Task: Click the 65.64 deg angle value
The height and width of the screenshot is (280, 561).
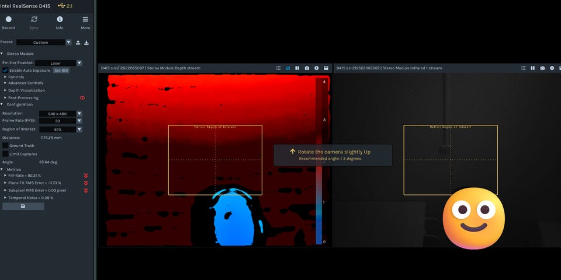Action: pyautogui.click(x=49, y=162)
